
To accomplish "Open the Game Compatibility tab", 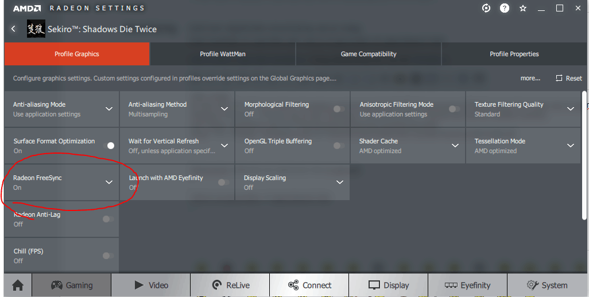I will point(369,54).
